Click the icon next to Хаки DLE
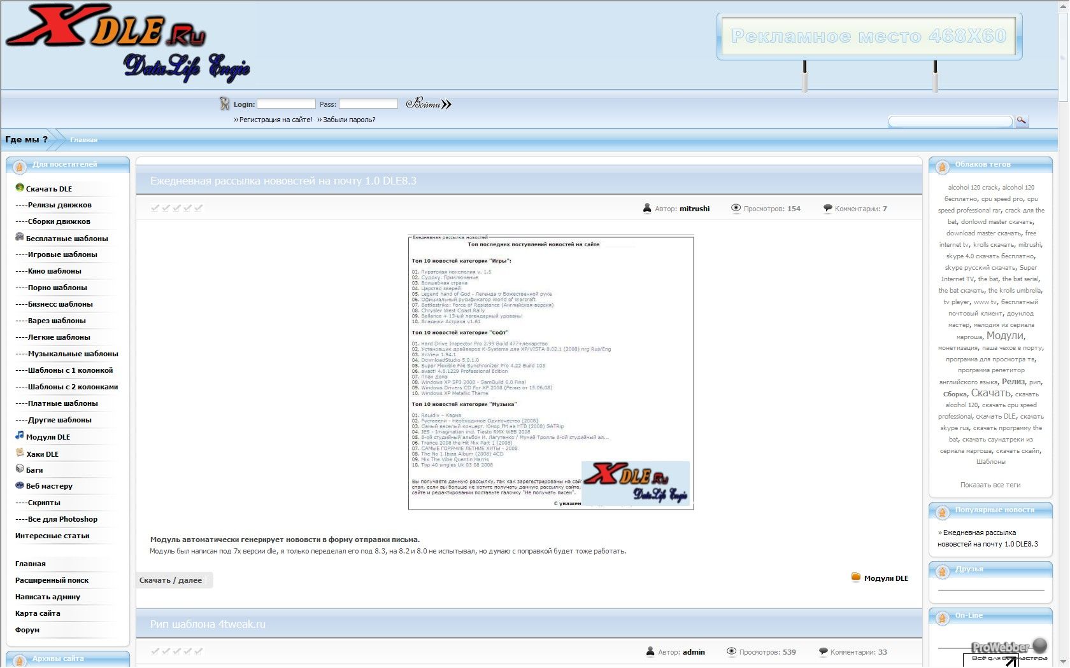 click(19, 453)
